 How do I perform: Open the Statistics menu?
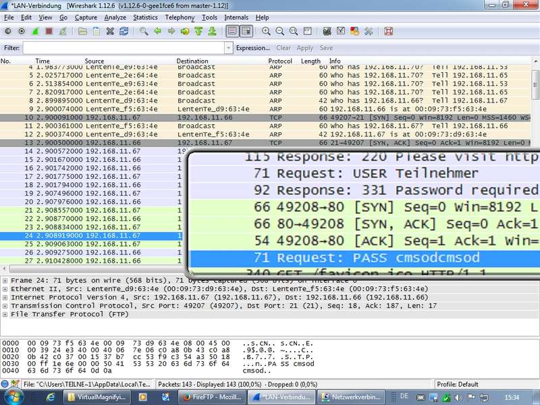pyautogui.click(x=145, y=17)
